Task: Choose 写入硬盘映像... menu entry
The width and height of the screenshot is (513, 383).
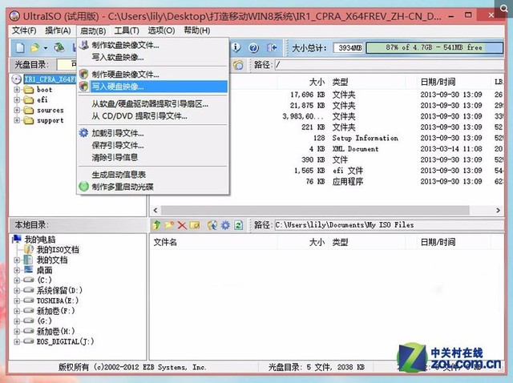Action: (x=153, y=87)
